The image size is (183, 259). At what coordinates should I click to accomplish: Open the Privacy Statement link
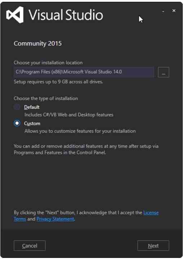point(55,219)
